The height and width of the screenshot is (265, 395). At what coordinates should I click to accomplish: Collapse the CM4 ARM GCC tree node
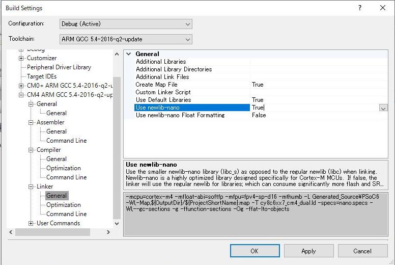click(x=21, y=95)
